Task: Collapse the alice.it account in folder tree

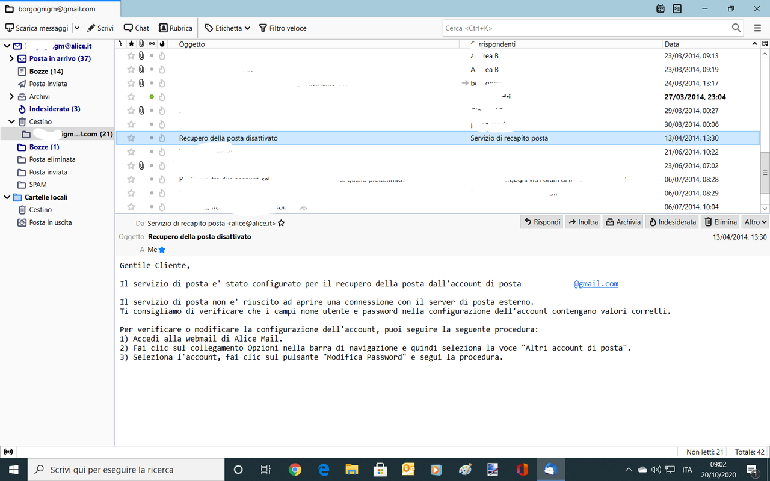Action: click(6, 46)
